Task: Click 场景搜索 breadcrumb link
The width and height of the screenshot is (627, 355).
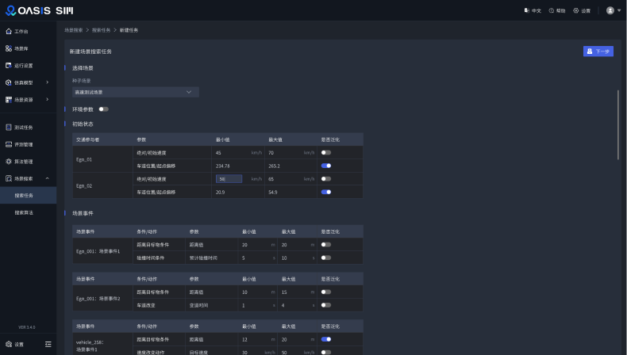Action: coord(73,29)
